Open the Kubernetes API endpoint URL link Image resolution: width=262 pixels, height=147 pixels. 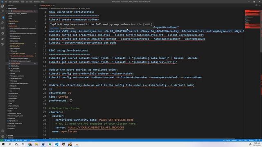click(x=96, y=127)
